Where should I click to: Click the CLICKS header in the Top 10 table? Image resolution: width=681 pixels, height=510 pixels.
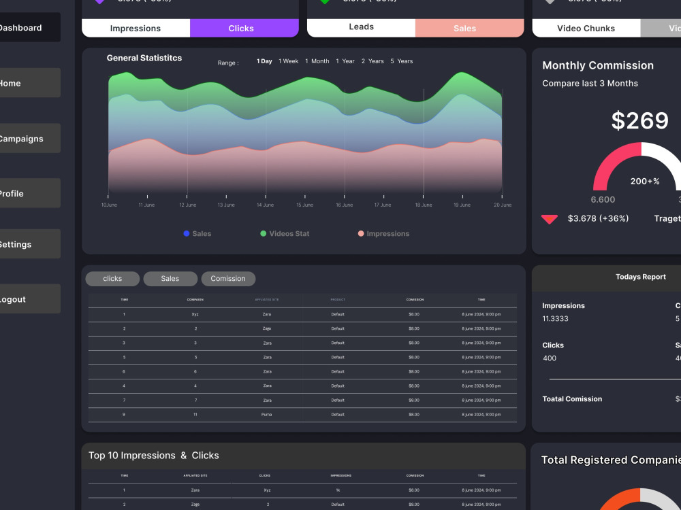[x=265, y=476]
